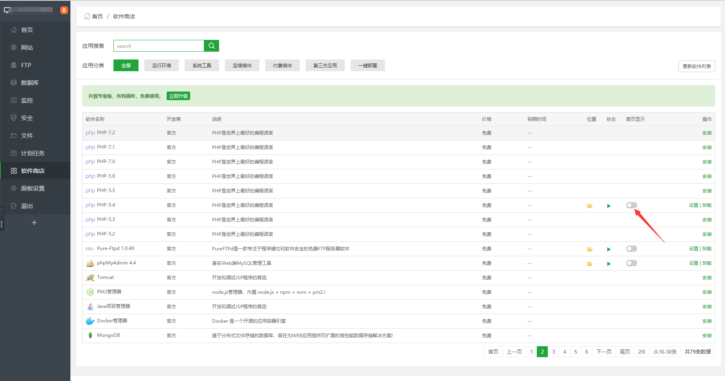Select the 一键部署 category tab
Viewport: 725px width, 381px height.
point(368,65)
